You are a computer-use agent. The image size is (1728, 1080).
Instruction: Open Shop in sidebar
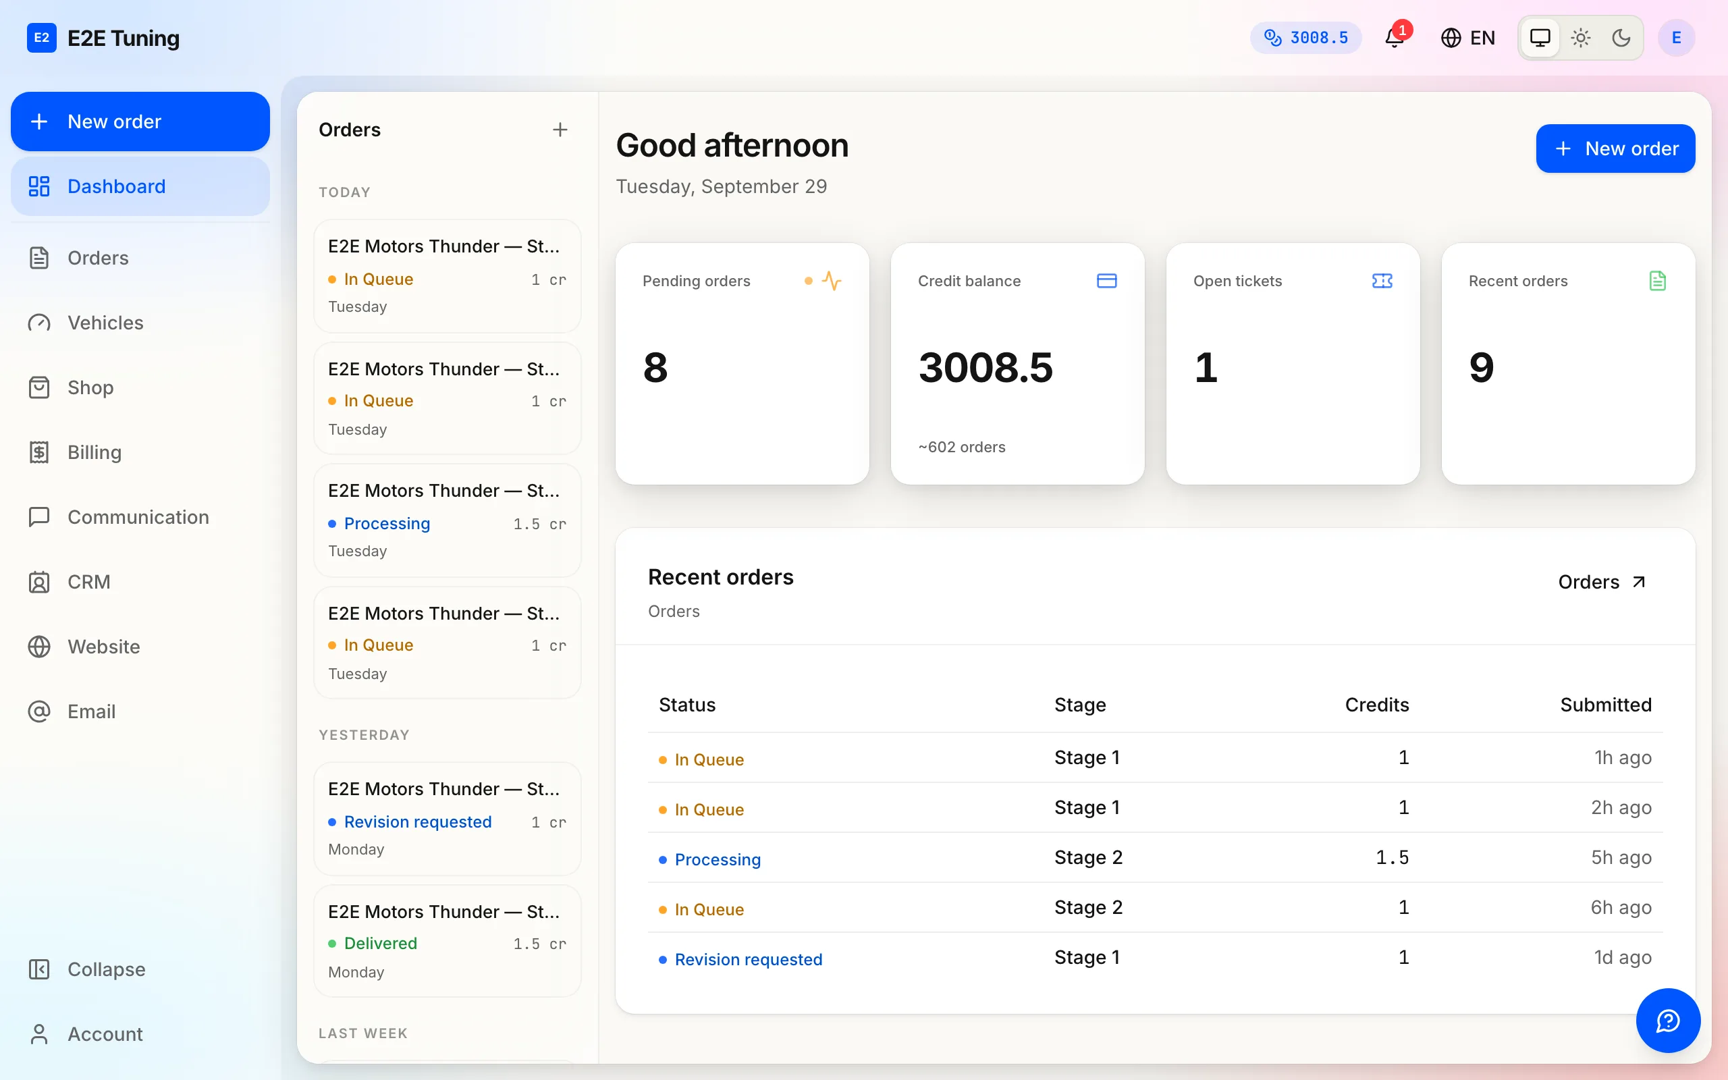coord(140,387)
